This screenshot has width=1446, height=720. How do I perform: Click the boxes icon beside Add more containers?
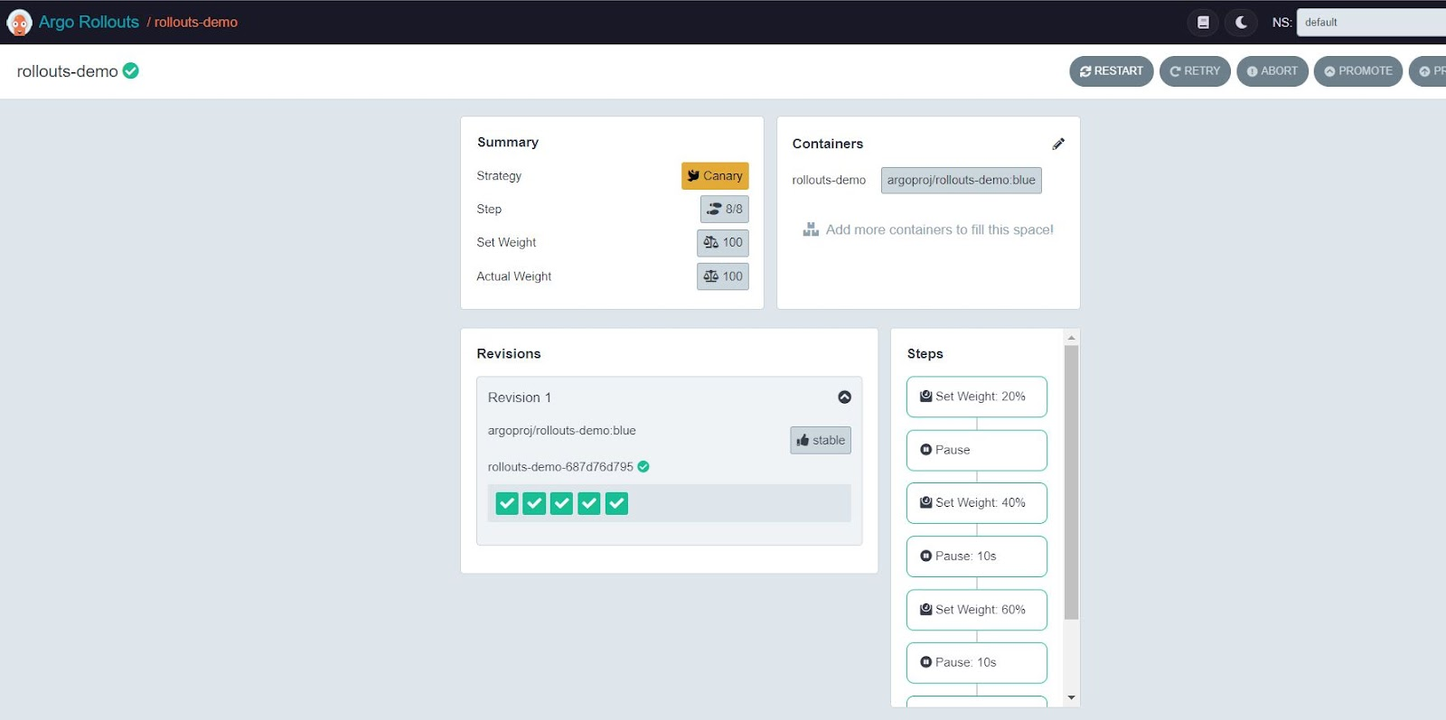point(811,229)
